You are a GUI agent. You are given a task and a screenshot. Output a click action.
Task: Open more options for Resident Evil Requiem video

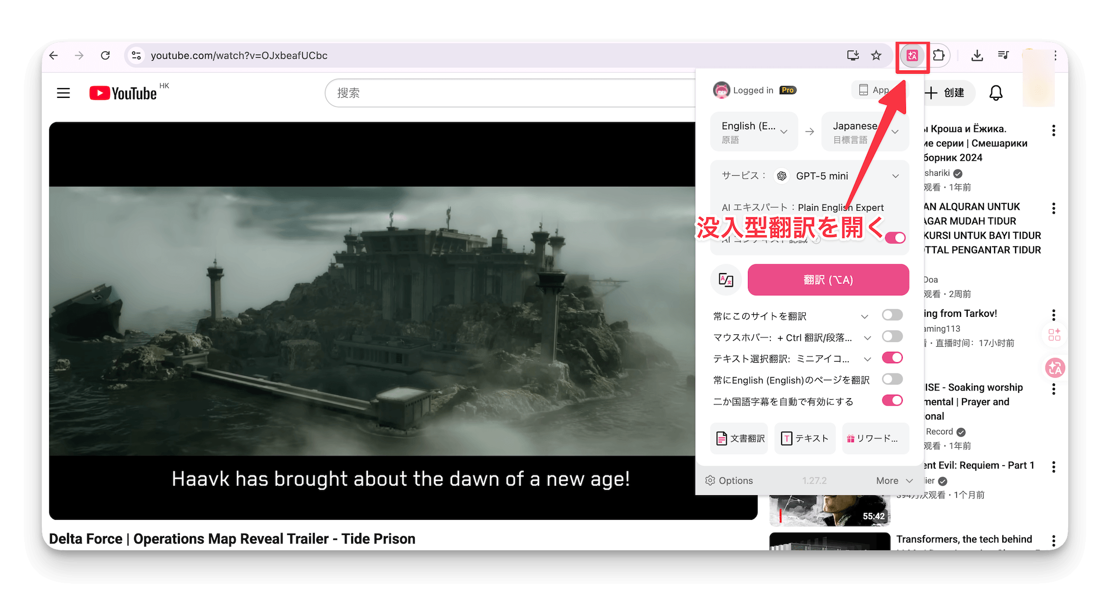[1053, 467]
